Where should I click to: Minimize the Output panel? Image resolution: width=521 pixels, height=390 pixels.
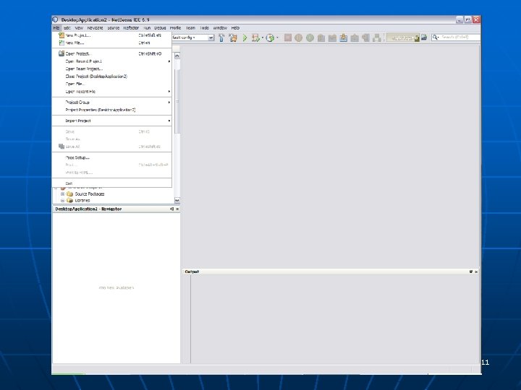pyautogui.click(x=471, y=272)
